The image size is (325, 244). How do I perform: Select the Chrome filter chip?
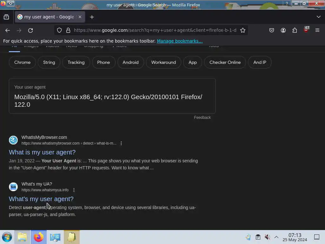tap(23, 62)
